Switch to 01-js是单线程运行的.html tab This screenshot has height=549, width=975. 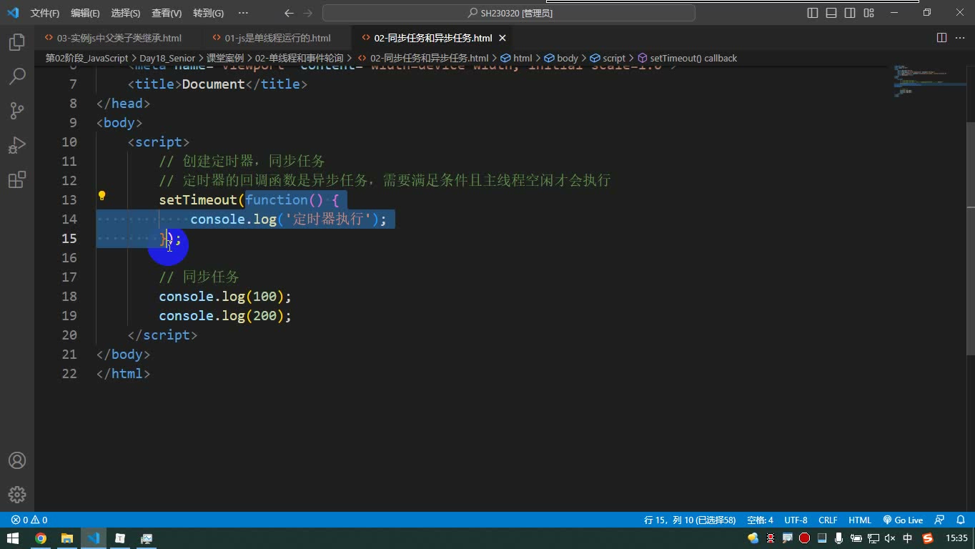(277, 38)
